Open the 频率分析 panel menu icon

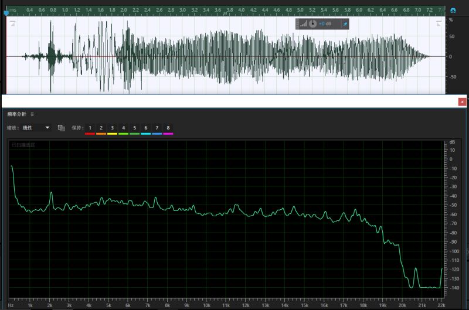(32, 114)
